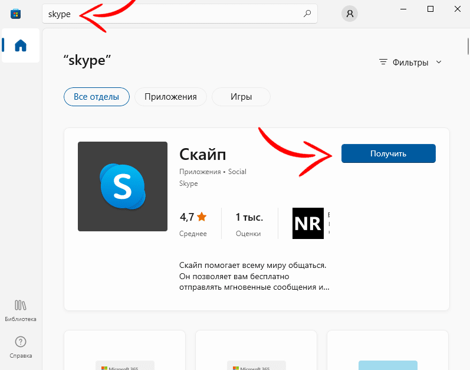This screenshot has height=370, width=470.
Task: Switch to the Приложения tab
Action: coord(170,96)
